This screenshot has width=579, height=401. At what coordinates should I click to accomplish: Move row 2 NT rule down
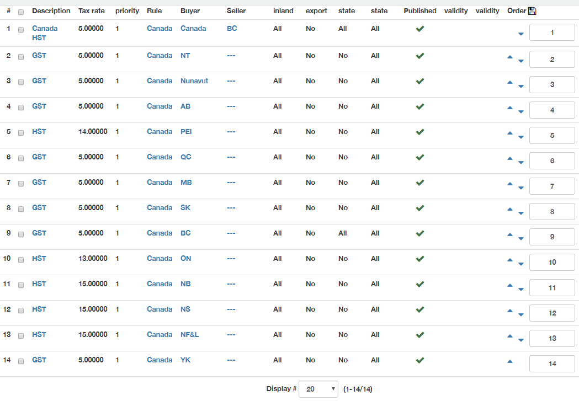click(x=521, y=61)
